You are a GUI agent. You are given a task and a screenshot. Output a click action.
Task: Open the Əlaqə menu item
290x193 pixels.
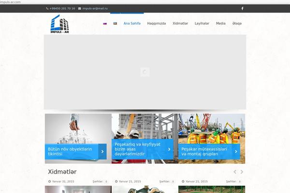click(237, 24)
